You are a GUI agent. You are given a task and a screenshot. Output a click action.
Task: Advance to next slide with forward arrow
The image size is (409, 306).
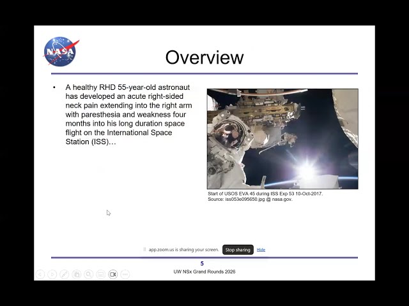point(52,274)
